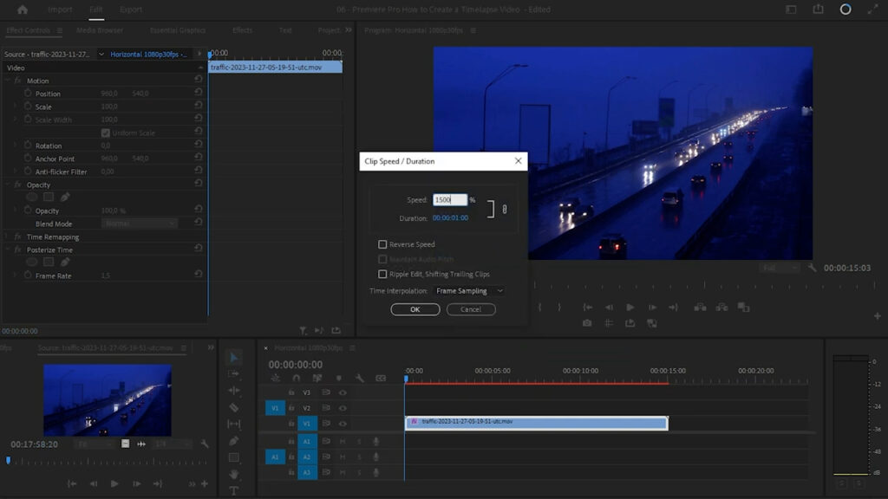Enable Ripple Edit, Shifting Trailing Clips
The height and width of the screenshot is (499, 888).
382,274
